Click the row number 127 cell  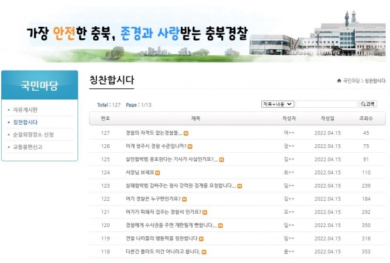[105, 133]
